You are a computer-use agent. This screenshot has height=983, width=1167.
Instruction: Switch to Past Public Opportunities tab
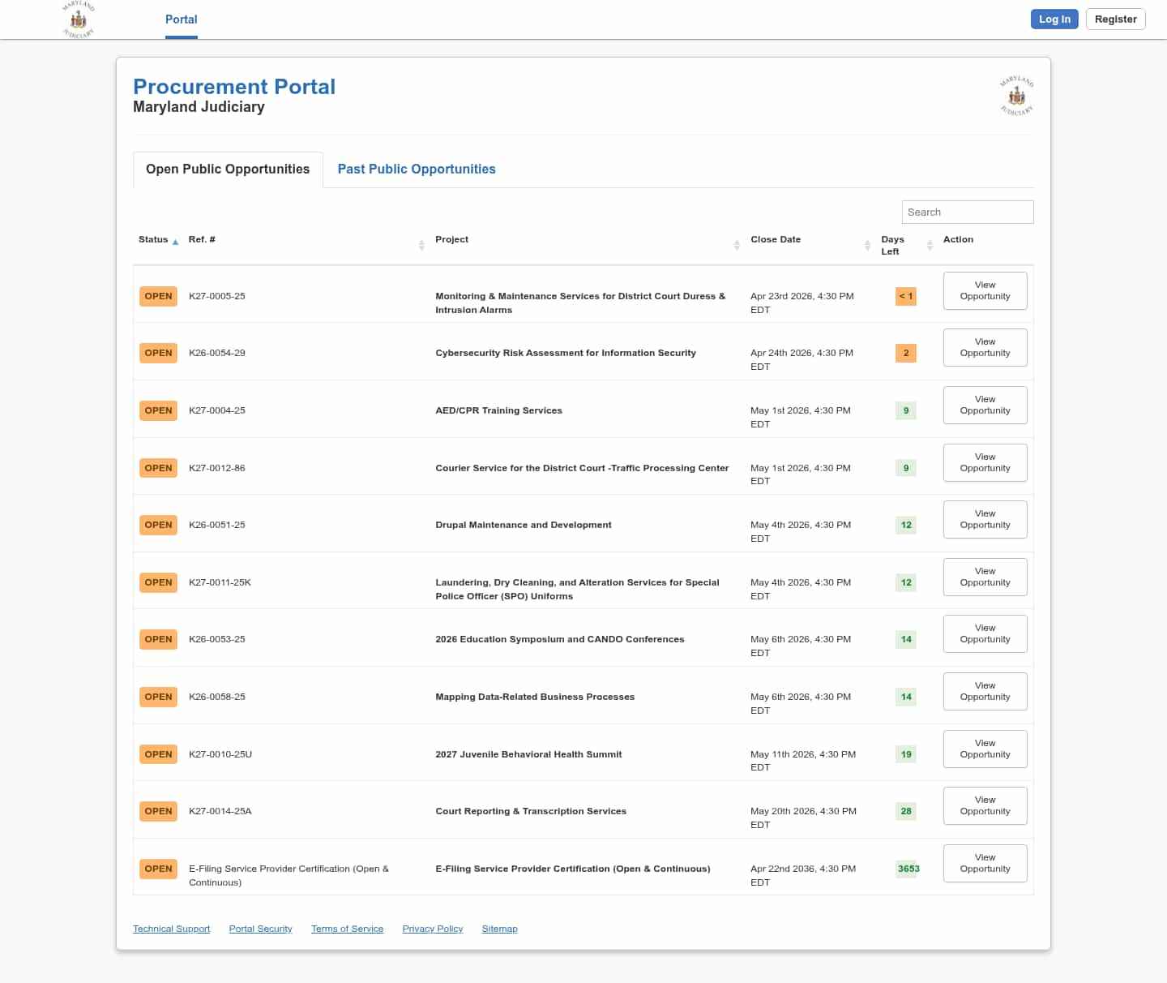pos(416,169)
